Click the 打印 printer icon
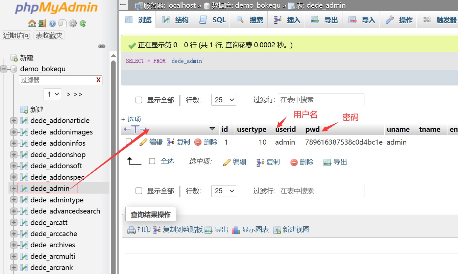This screenshot has width=458, height=274. [x=131, y=230]
